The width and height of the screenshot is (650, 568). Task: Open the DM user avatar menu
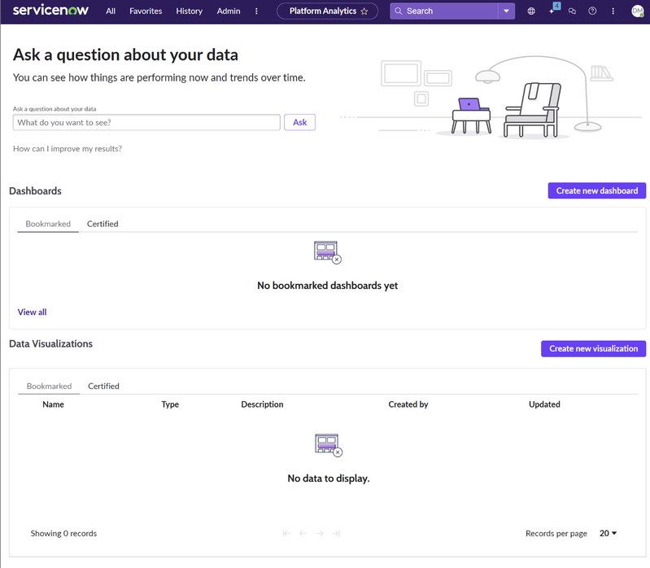(x=637, y=11)
